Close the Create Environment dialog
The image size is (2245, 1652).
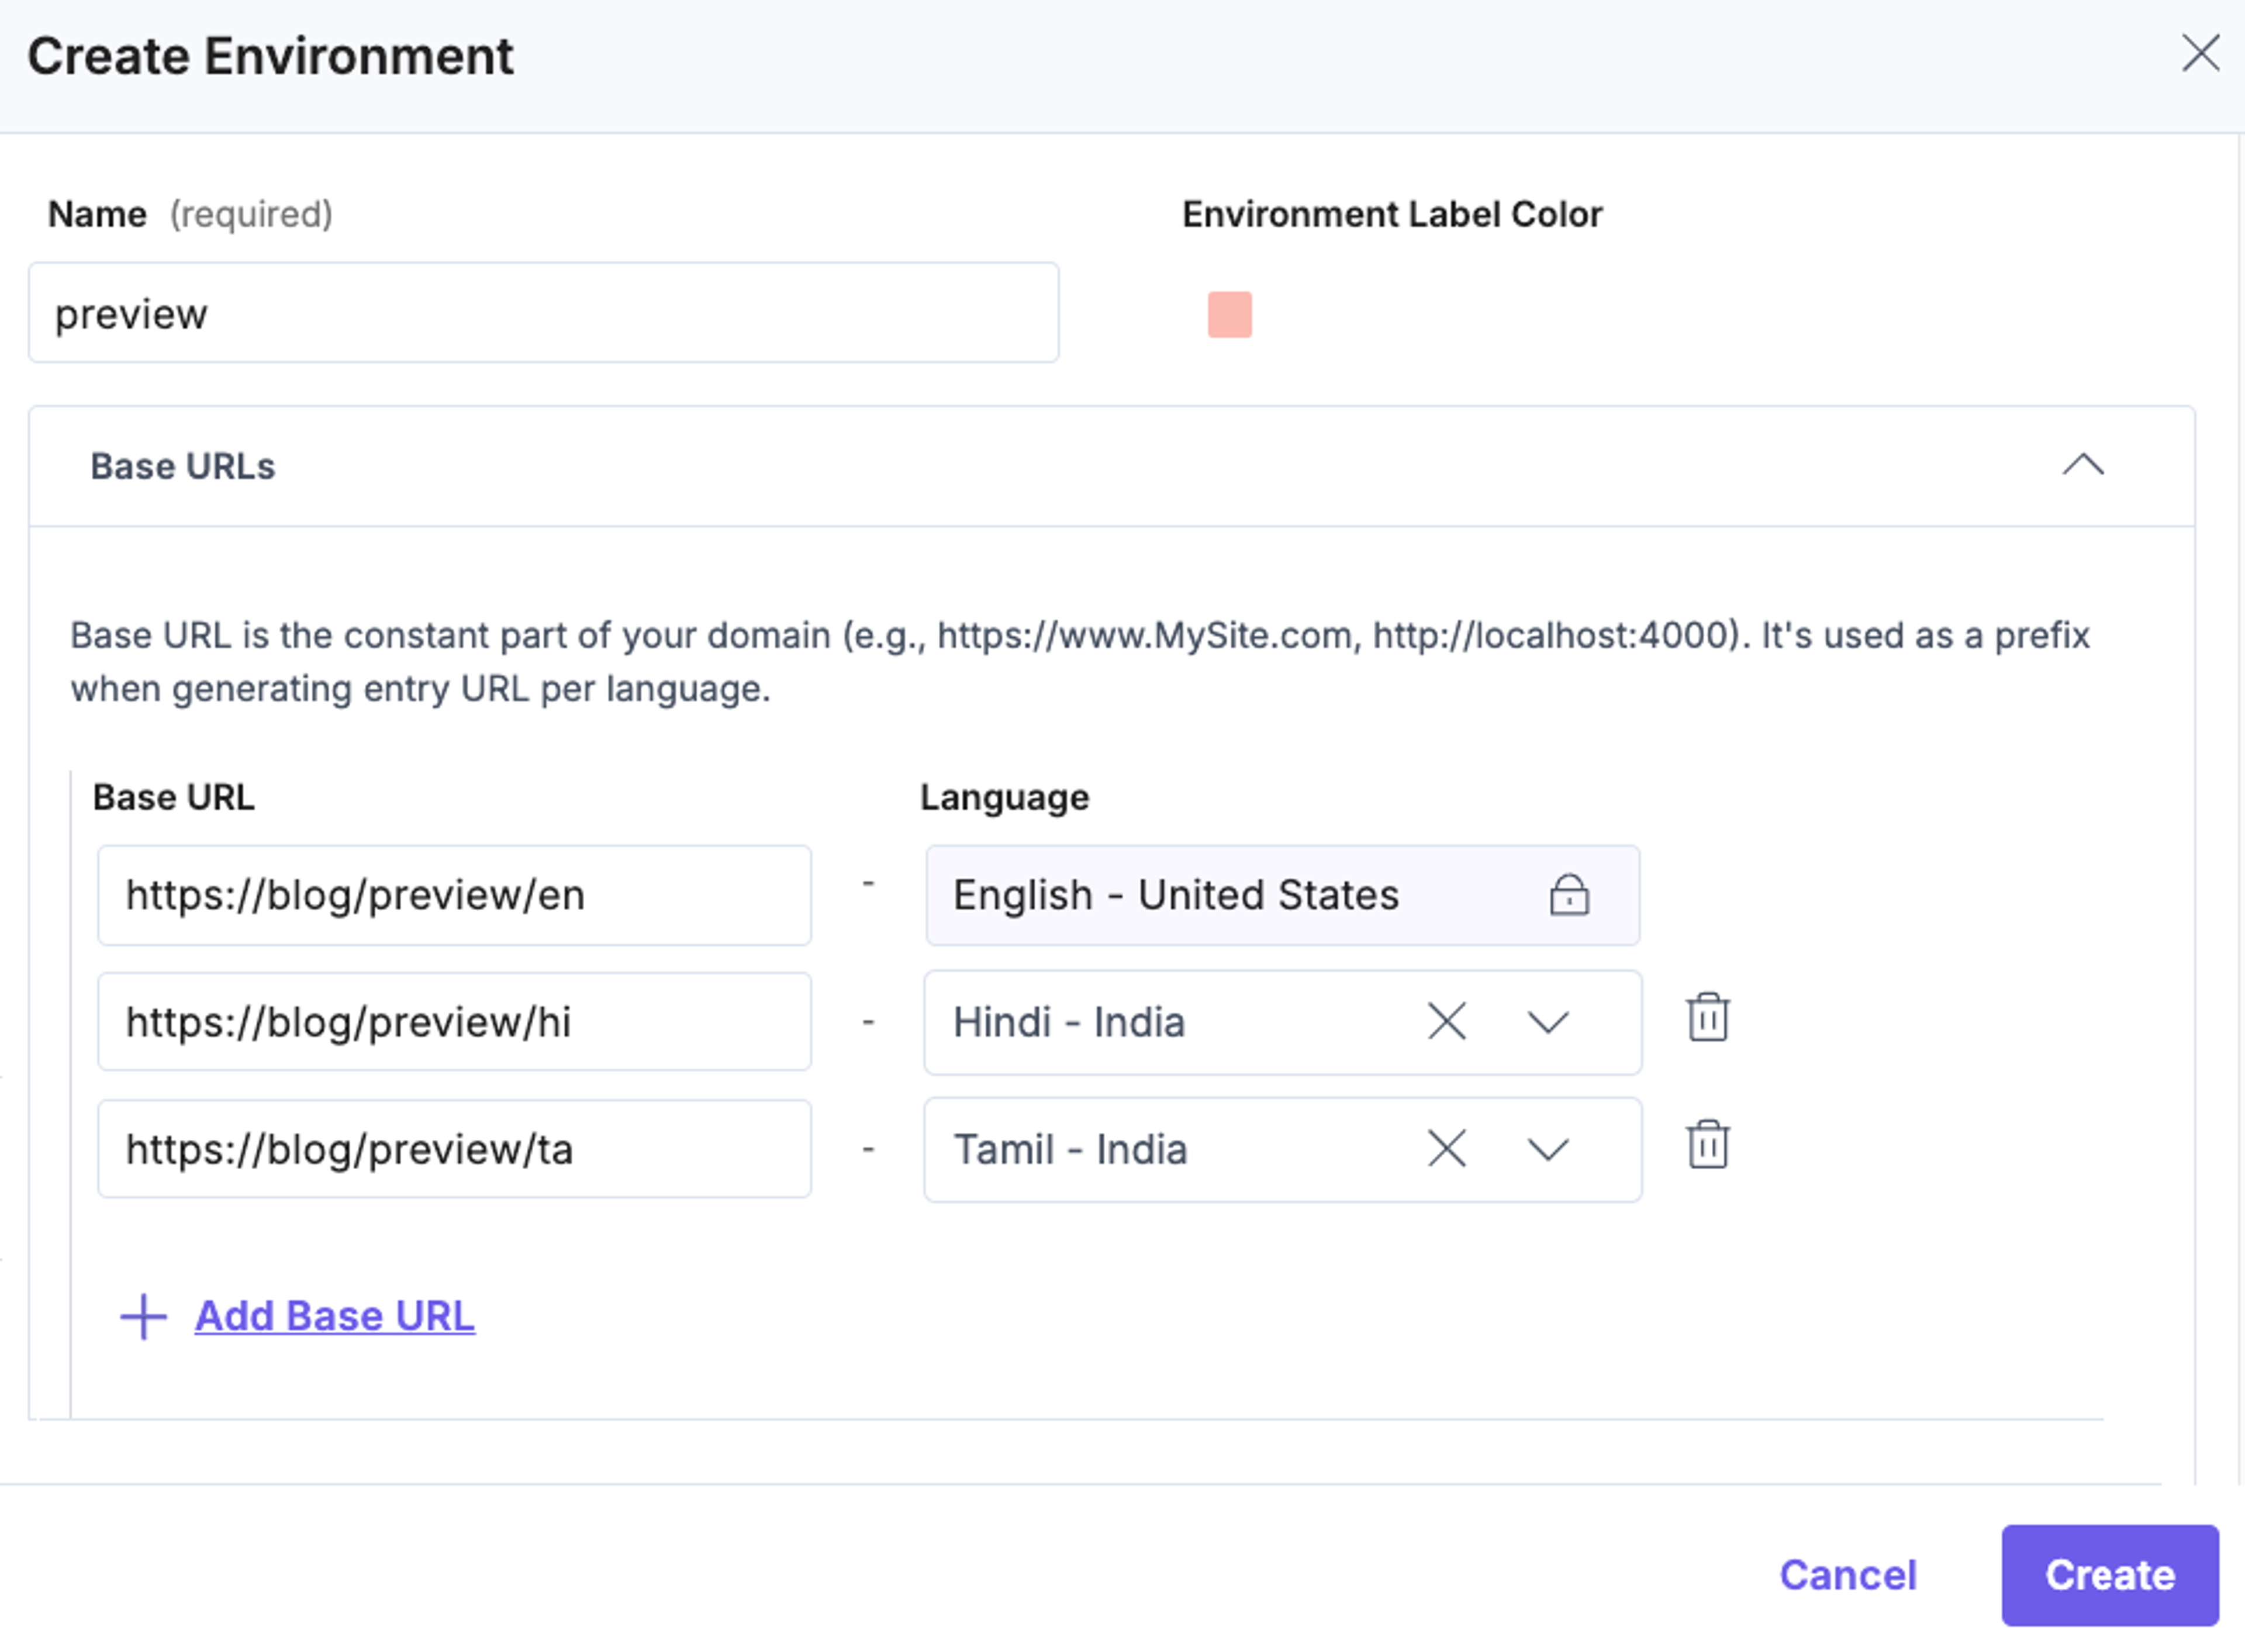(2200, 54)
